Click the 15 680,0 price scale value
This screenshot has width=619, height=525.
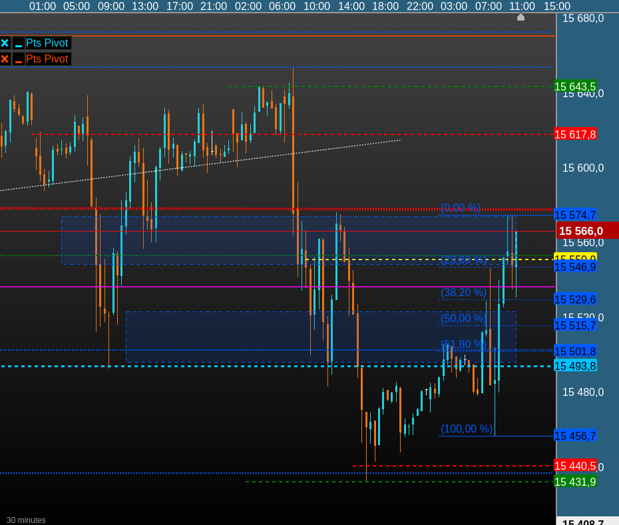click(x=583, y=18)
